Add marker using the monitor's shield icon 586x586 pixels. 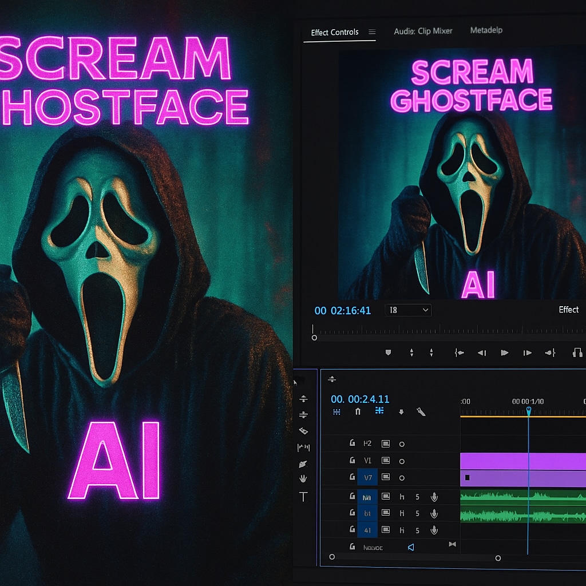click(x=389, y=353)
